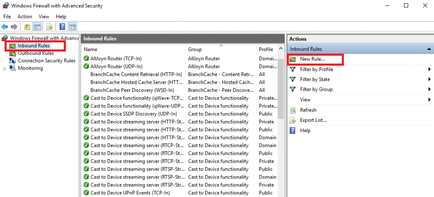434x197 pixels.
Task: Open the Filter by State submenu
Action: pyautogui.click(x=360, y=79)
